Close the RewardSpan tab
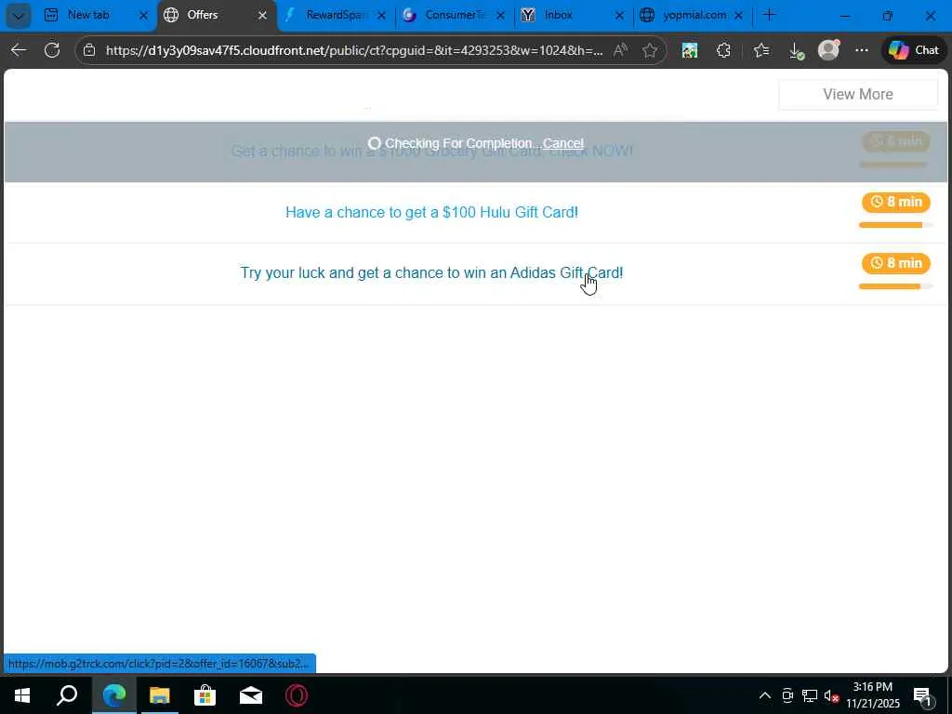This screenshot has height=714, width=952. (381, 16)
